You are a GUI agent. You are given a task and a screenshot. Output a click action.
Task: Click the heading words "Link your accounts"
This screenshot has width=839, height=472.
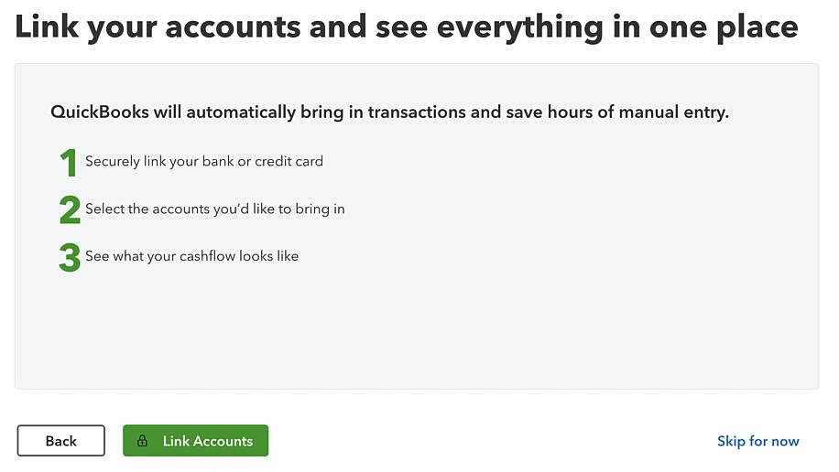pos(158,27)
